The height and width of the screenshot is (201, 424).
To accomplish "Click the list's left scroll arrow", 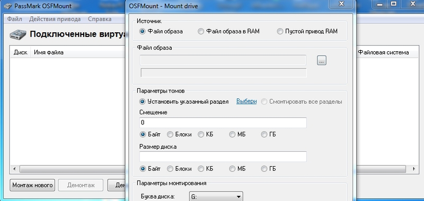I will (14, 169).
